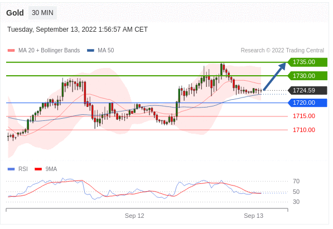Click the current price 1724.59 tag

(307, 90)
